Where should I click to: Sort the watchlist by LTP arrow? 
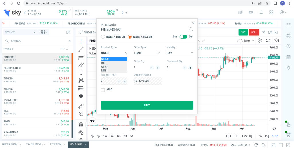click(x=67, y=49)
